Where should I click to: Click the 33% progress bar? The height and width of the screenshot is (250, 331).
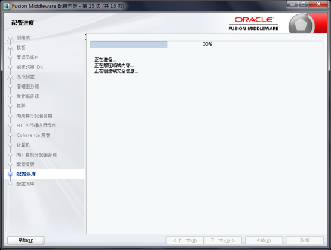click(x=207, y=44)
